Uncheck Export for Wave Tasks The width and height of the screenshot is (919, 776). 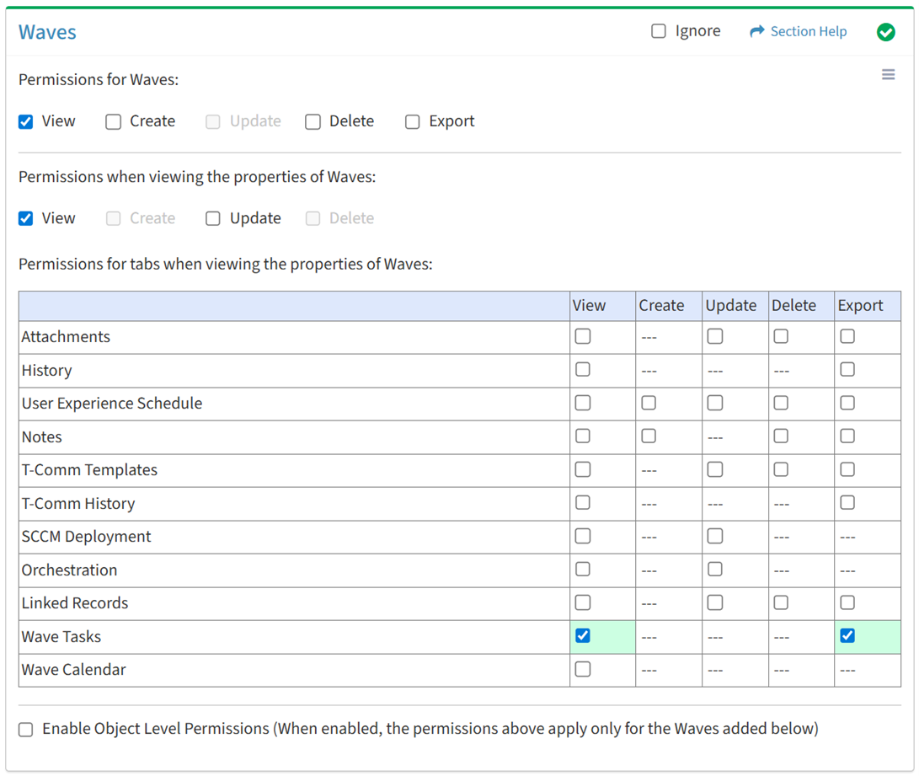point(847,636)
